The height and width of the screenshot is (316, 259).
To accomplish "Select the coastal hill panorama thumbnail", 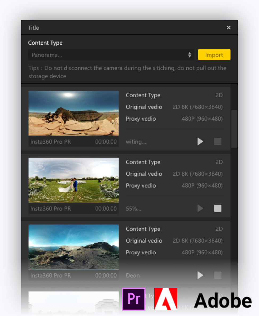I will 74,247.
